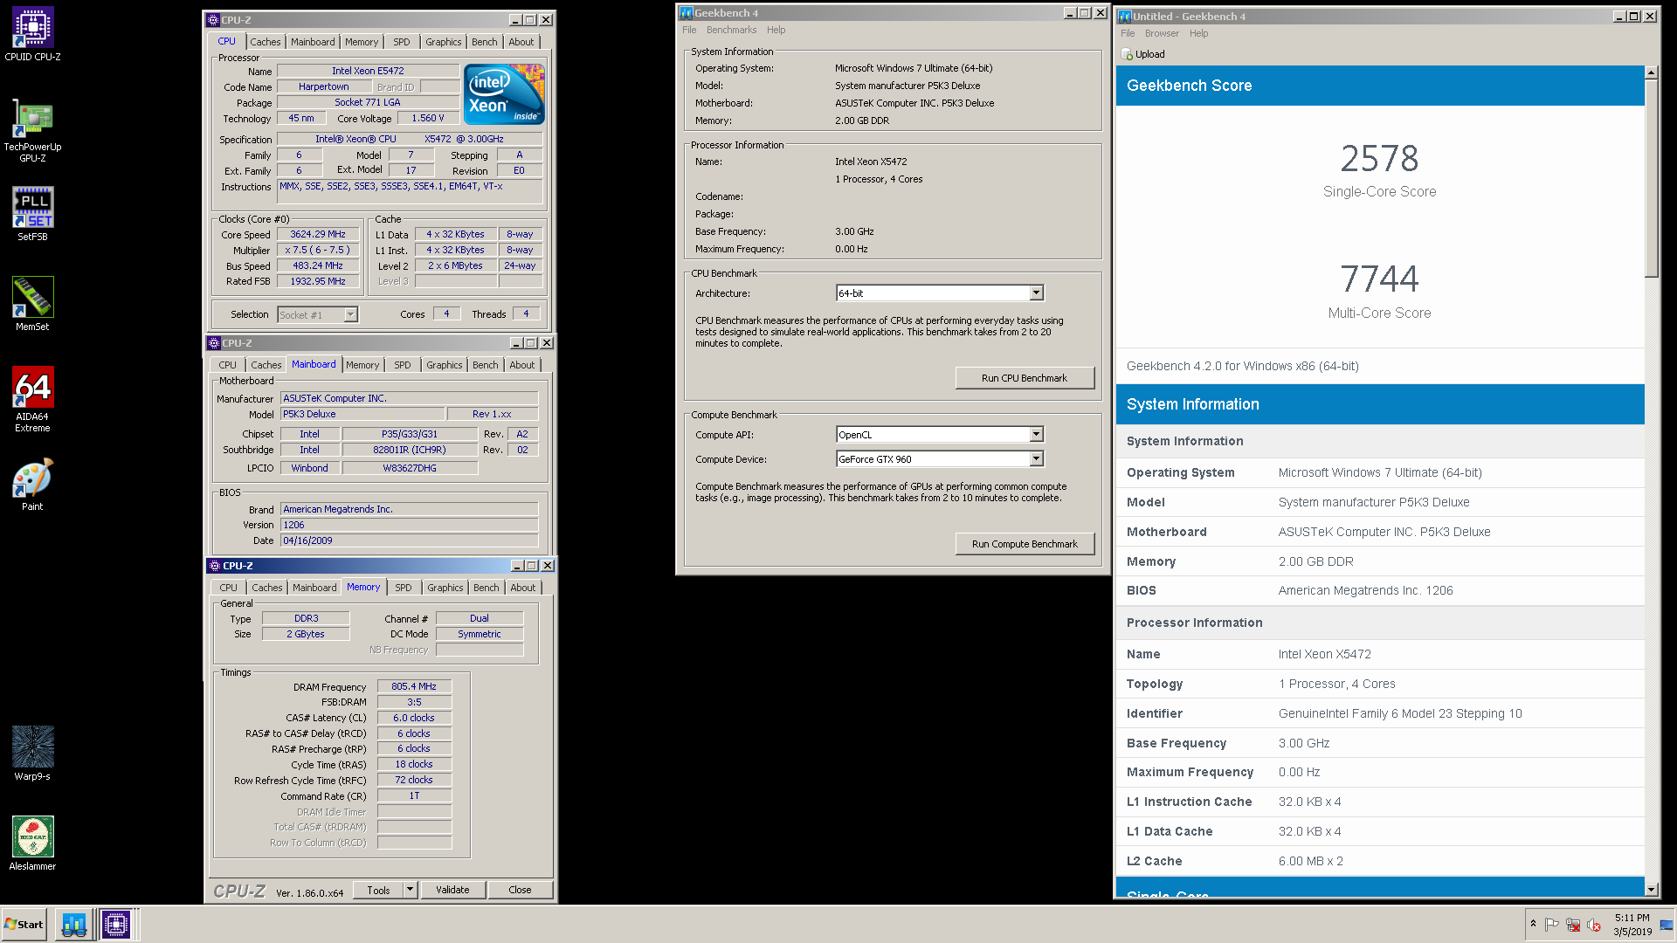Click Untitled - Geekbench 4 title icon
The image size is (1677, 943).
pyautogui.click(x=1125, y=16)
